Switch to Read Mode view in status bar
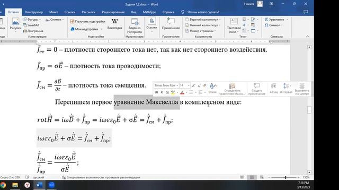The width and height of the screenshot is (339, 190). pyautogui.click(x=242, y=177)
